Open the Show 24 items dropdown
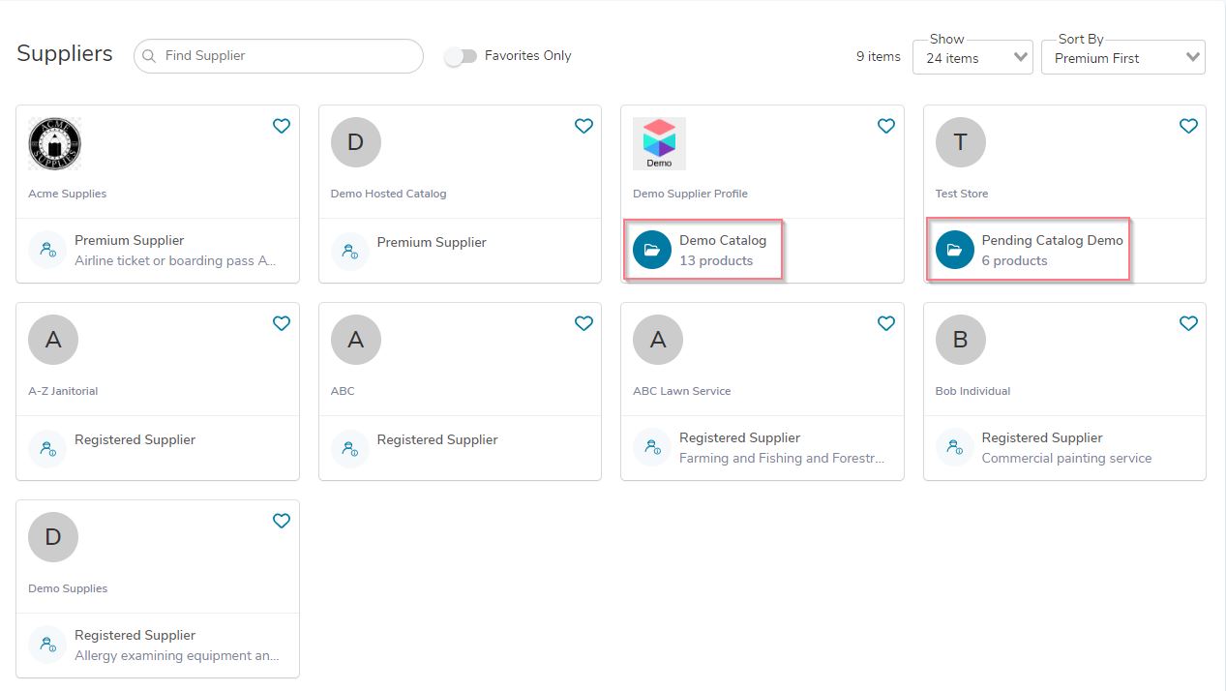This screenshot has height=691, width=1226. 972,58
